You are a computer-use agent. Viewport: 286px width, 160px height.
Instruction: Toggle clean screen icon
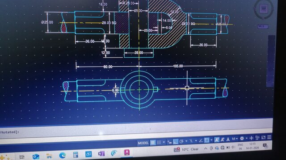(263, 138)
